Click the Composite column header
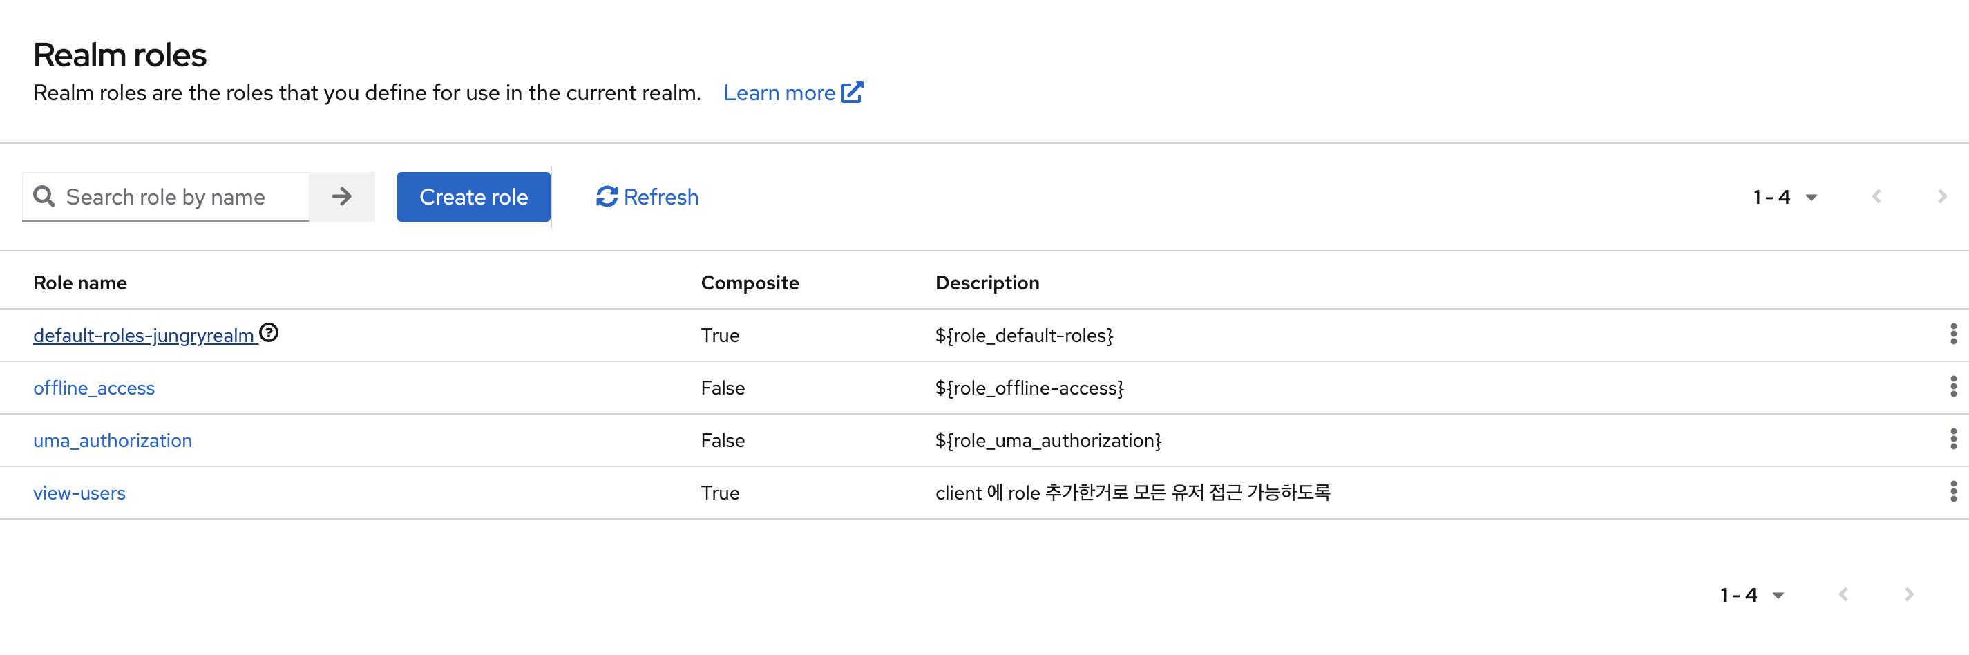 [x=750, y=283]
